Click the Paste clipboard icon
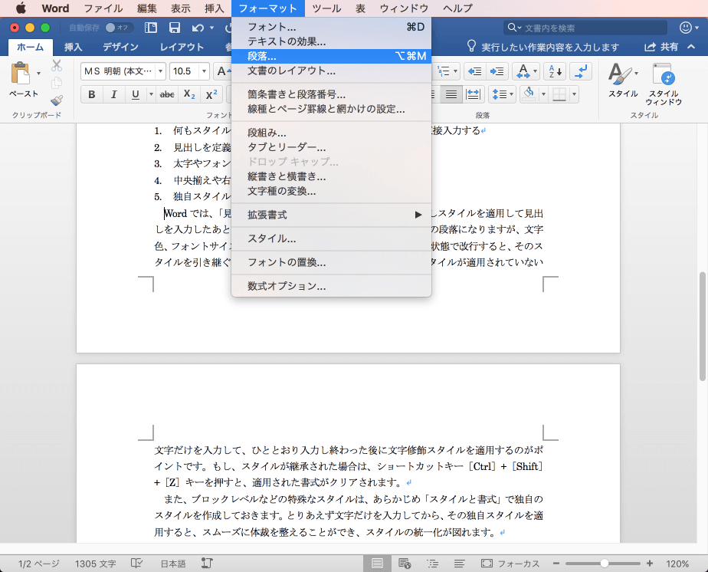Screen dimensions: 708x572 click(x=21, y=73)
